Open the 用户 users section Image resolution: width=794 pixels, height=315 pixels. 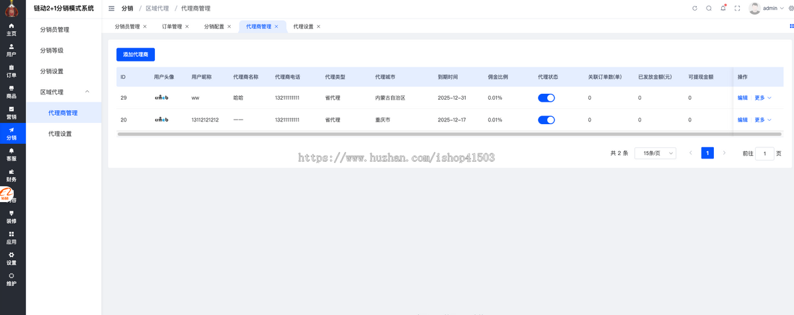tap(11, 50)
